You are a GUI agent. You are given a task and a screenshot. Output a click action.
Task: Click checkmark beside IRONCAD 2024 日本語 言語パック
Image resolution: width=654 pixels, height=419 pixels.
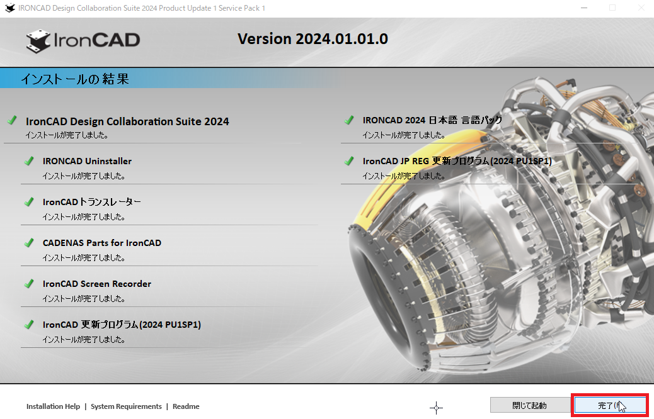tap(348, 120)
